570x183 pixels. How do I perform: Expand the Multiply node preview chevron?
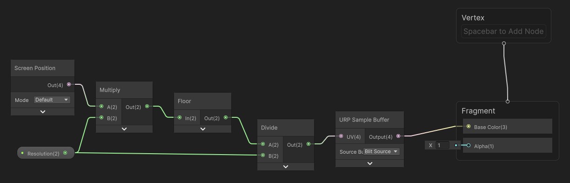(x=124, y=129)
